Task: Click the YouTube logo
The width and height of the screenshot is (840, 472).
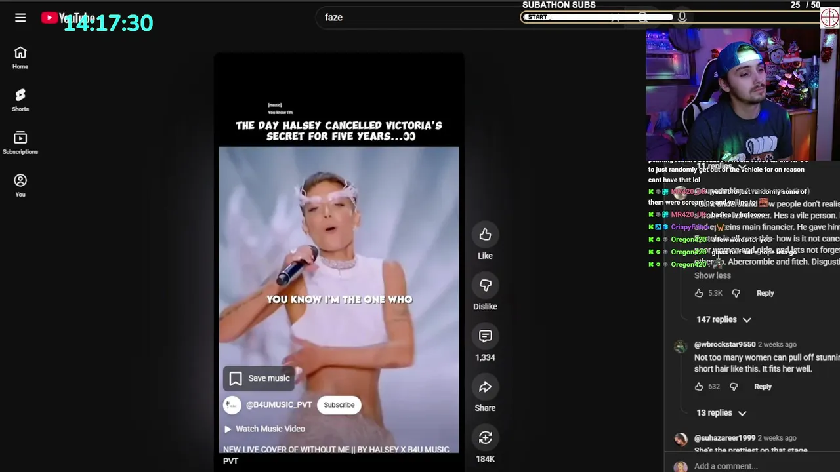Action: 68,18
